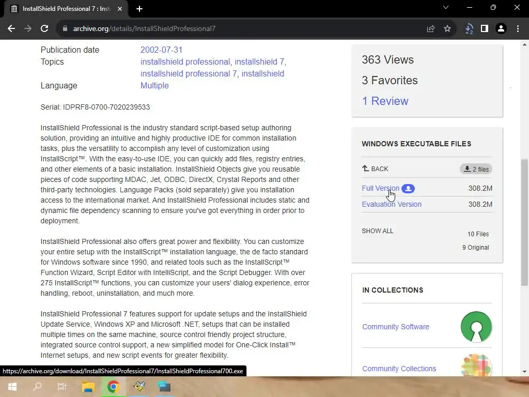This screenshot has height=397, width=529.
Task: Click the Full Version 308.2M size
Action: (480, 188)
